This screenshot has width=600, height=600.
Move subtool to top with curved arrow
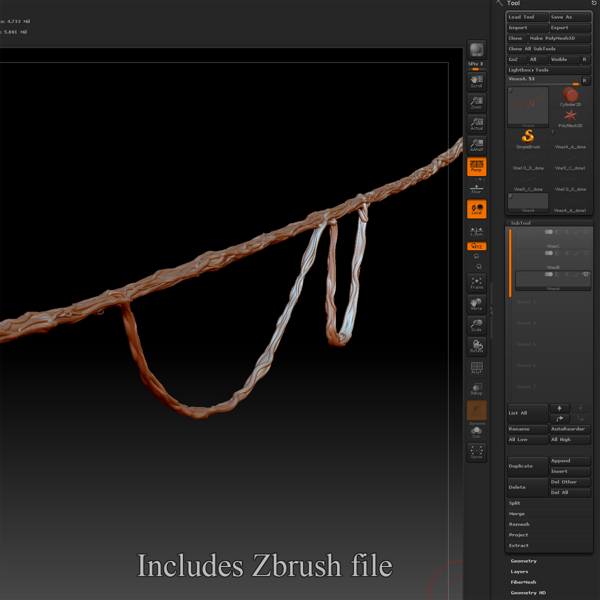(x=559, y=418)
